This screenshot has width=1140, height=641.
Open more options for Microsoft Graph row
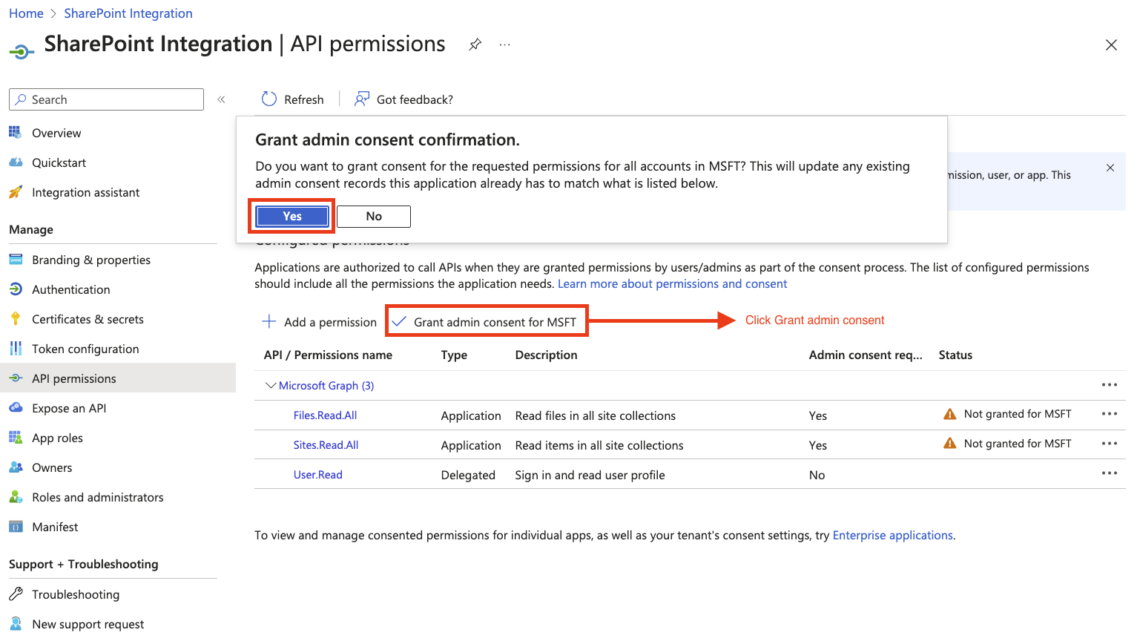click(x=1110, y=384)
